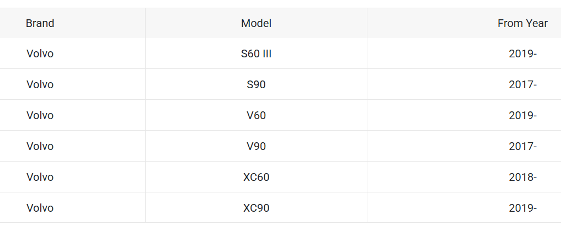Select the XC60 model cell
This screenshot has height=236, width=561.
pos(256,178)
